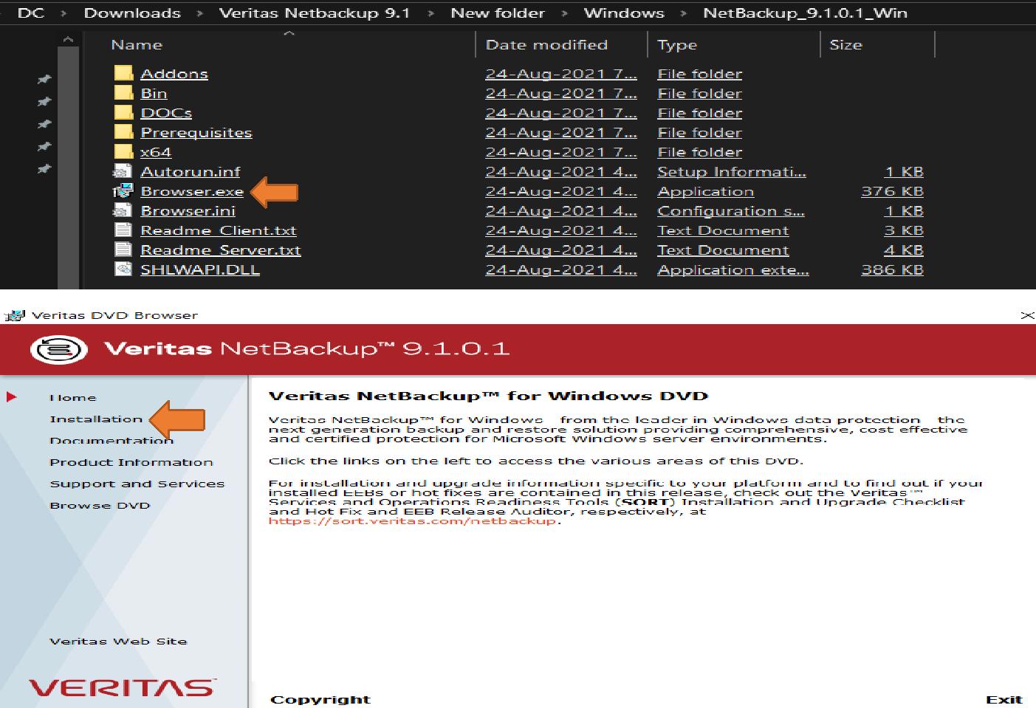
Task: Open the Copyright link
Action: pos(320,699)
